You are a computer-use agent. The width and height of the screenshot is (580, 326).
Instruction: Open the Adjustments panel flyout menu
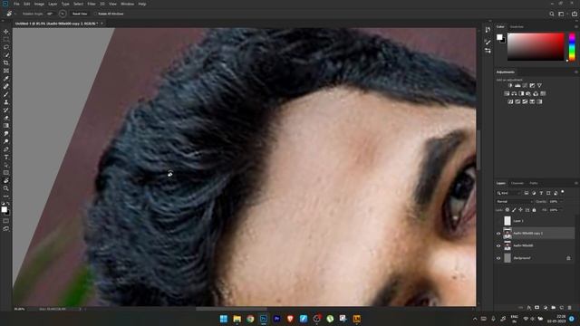coord(575,72)
